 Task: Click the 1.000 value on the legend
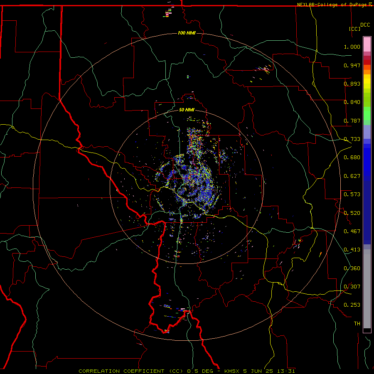click(352, 47)
